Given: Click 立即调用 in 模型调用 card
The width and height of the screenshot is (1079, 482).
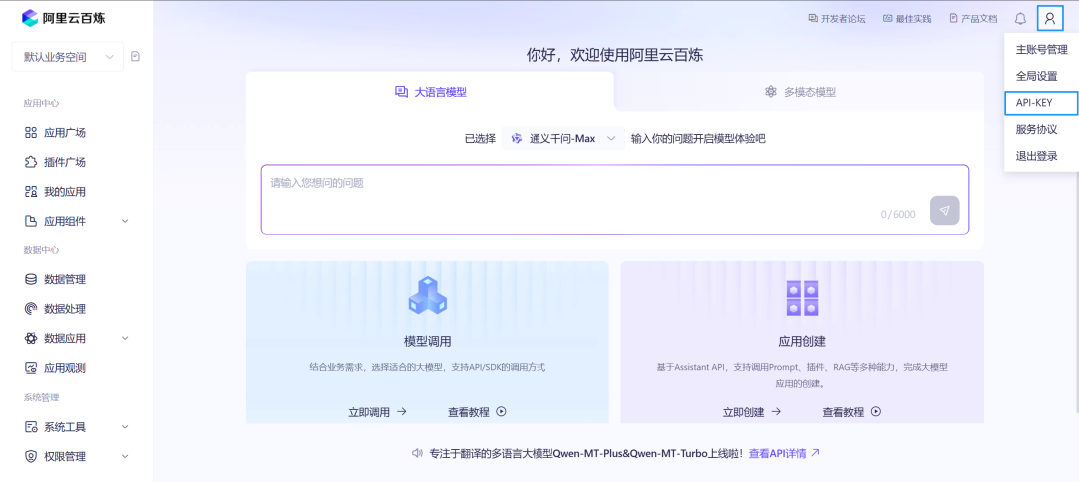Looking at the screenshot, I should [x=377, y=412].
